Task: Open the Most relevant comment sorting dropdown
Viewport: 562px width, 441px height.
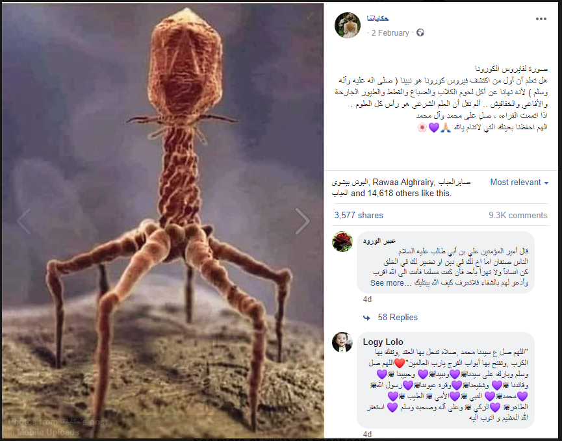Action: coord(519,183)
